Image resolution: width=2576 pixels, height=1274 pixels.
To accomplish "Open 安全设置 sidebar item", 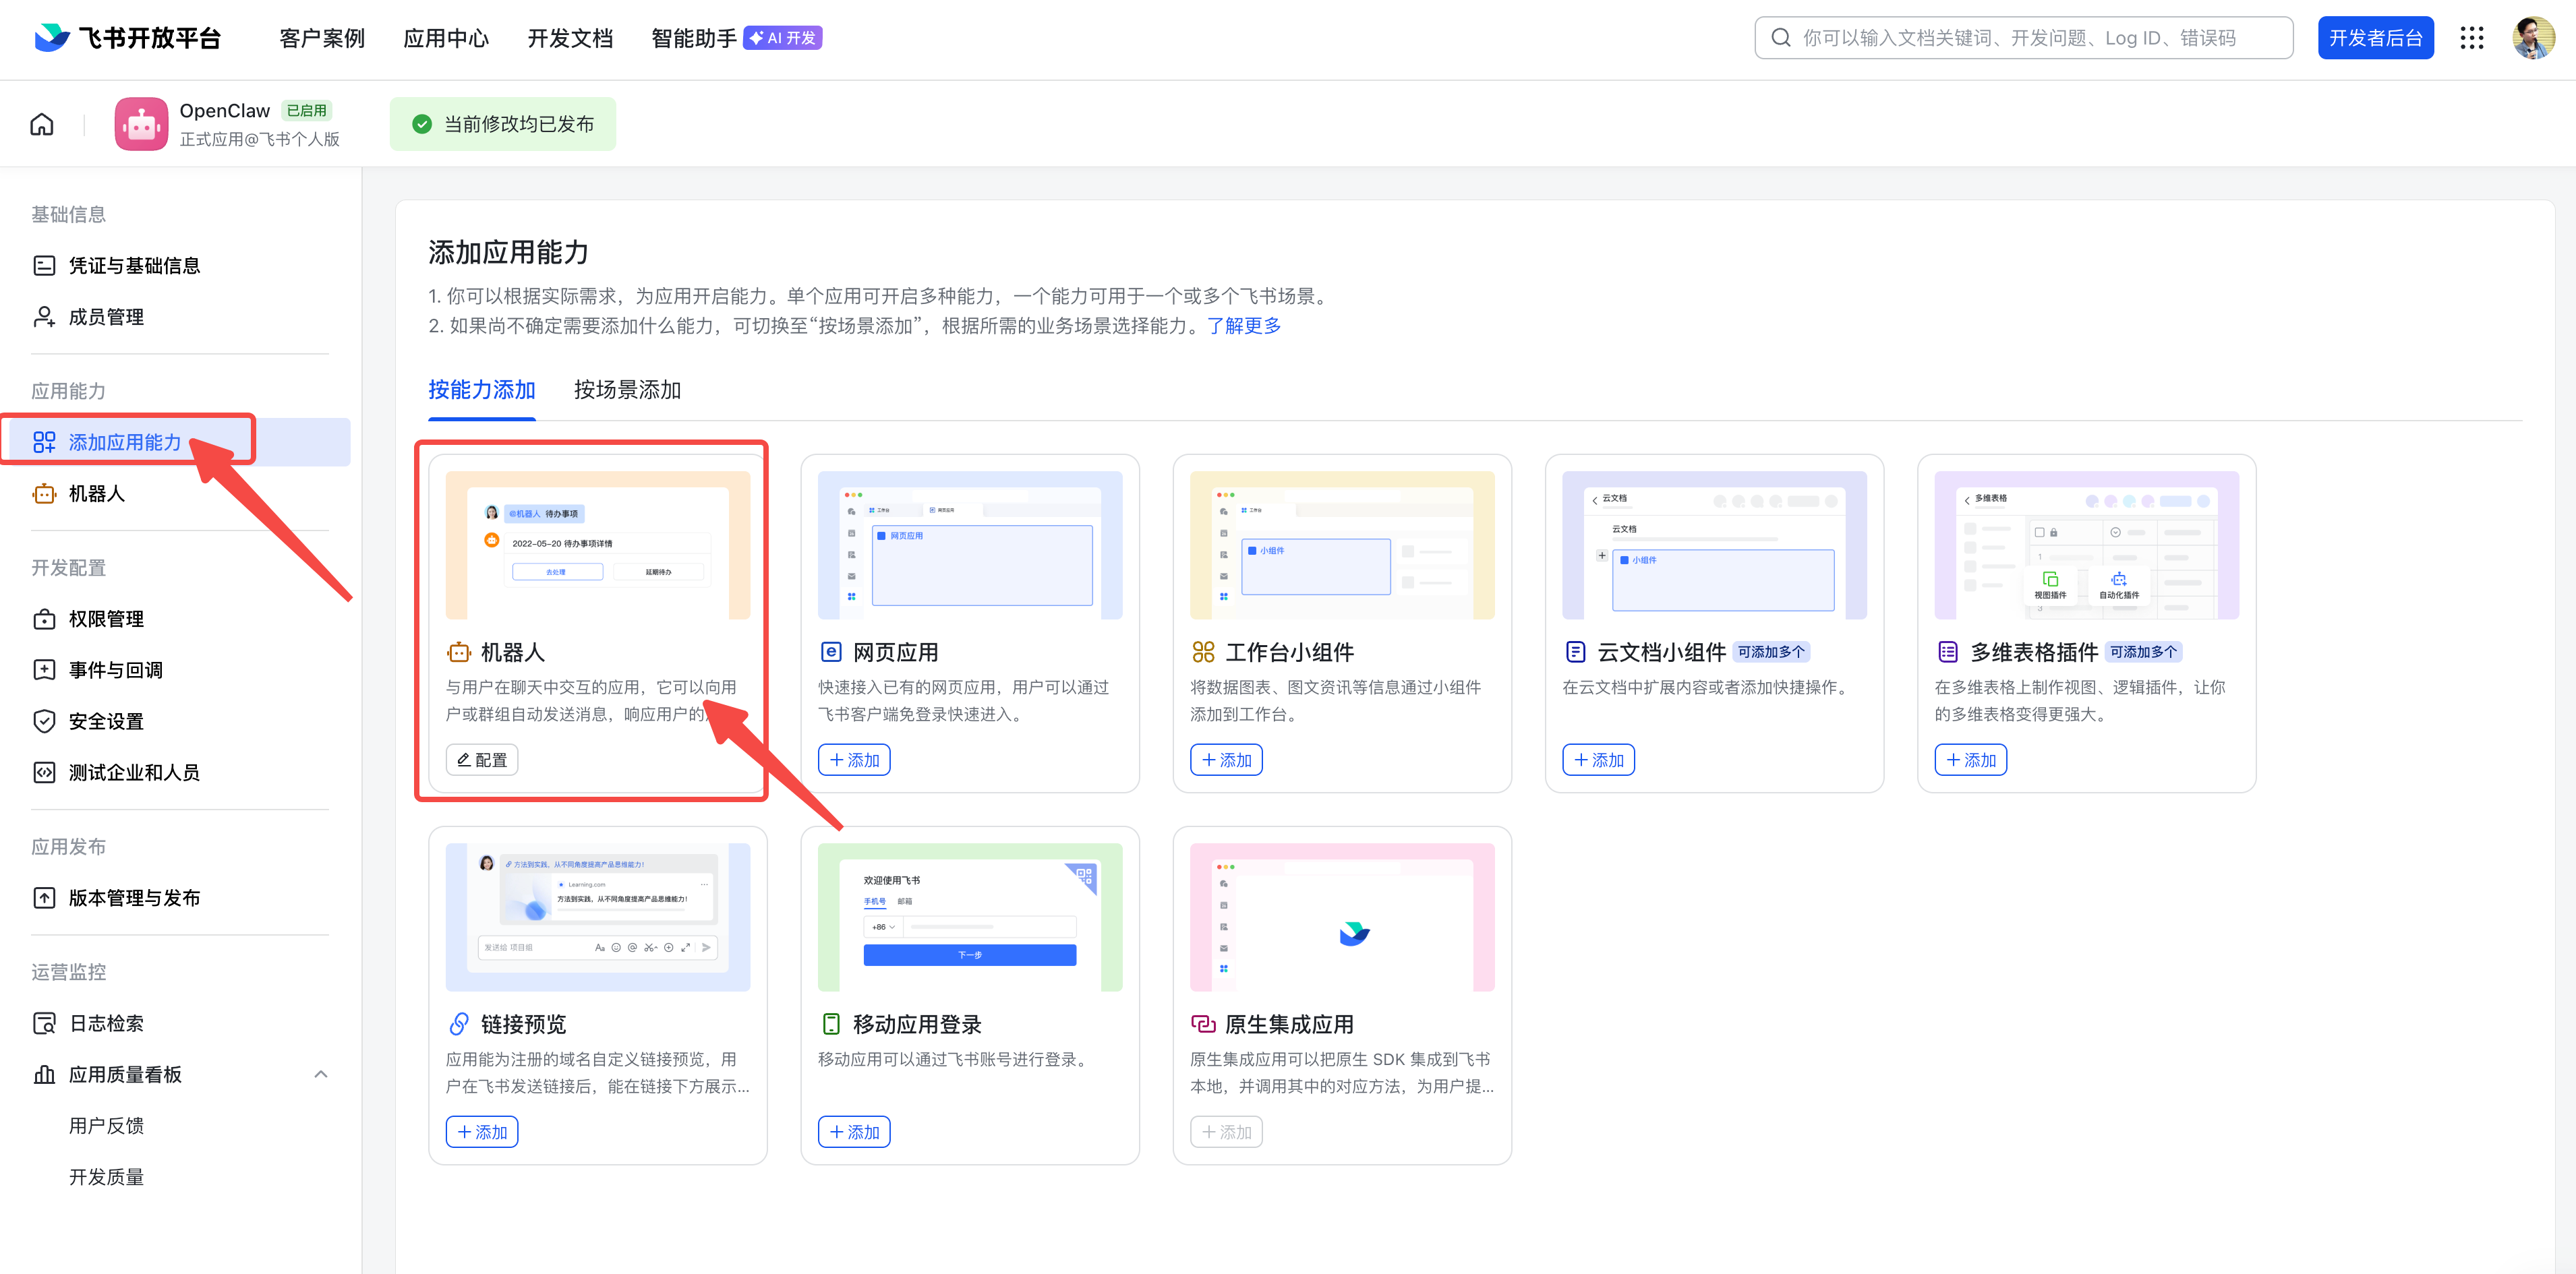I will (x=106, y=721).
